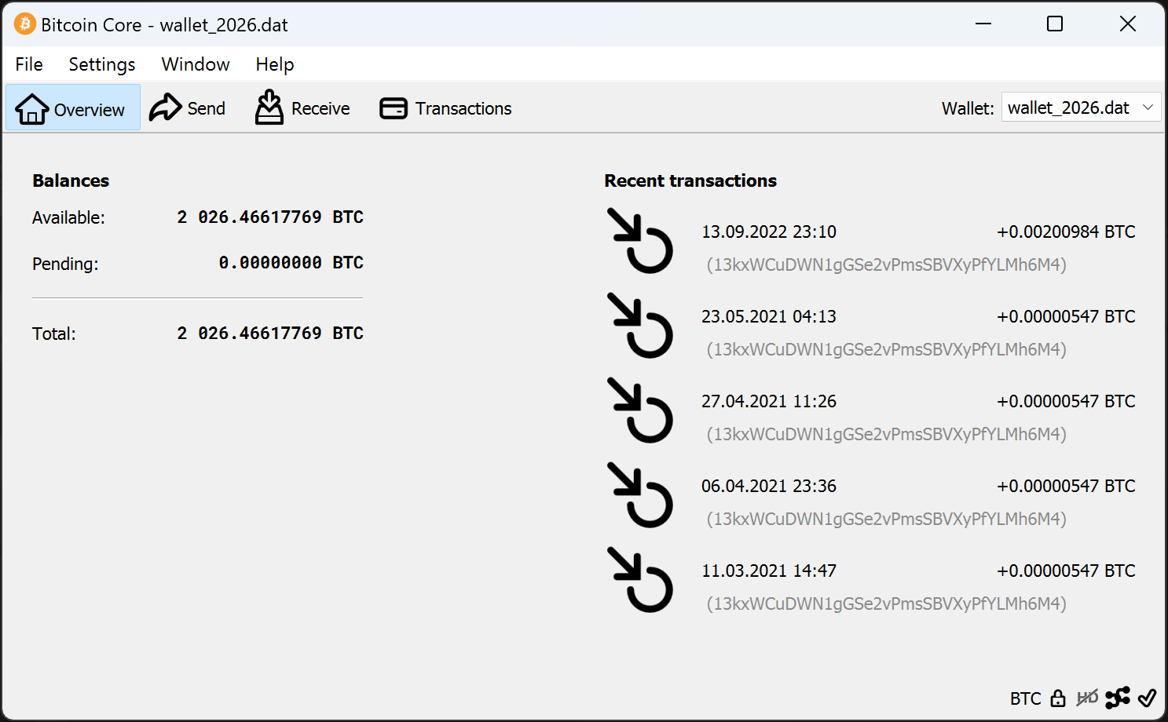1168x722 pixels.
Task: Click incoming icon for 11.03.2021 transaction
Action: [x=640, y=580]
